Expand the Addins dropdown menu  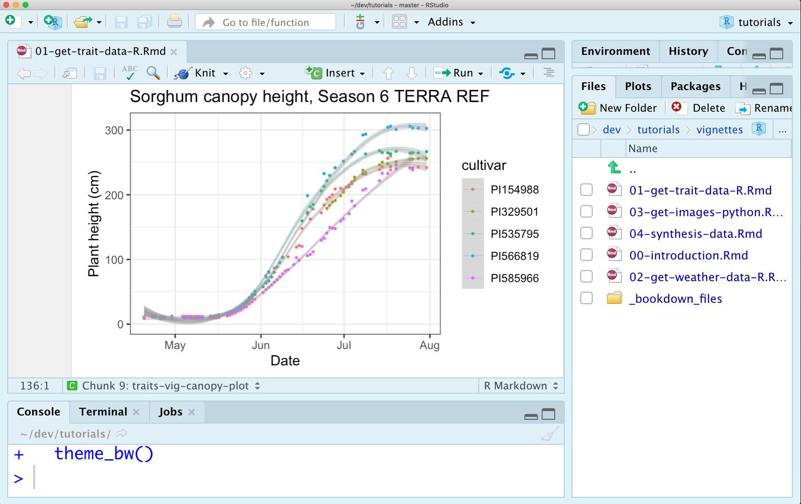[473, 23]
